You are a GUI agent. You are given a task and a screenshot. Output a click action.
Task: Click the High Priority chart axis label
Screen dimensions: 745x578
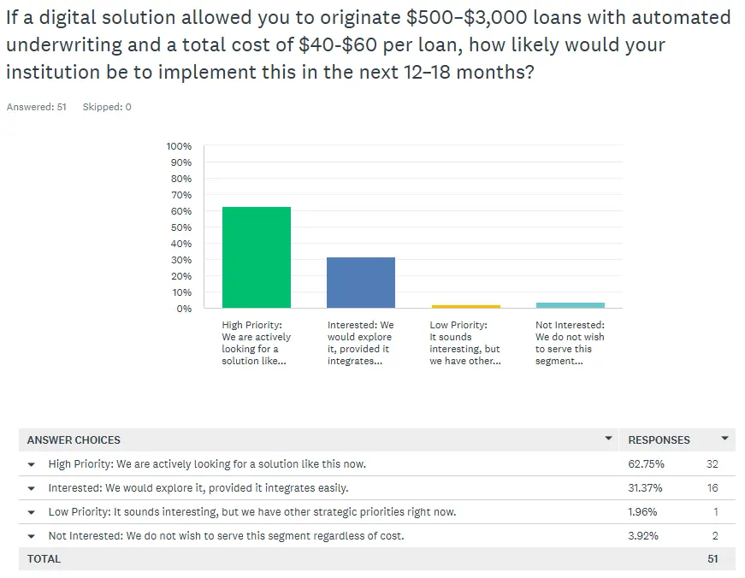pyautogui.click(x=256, y=343)
